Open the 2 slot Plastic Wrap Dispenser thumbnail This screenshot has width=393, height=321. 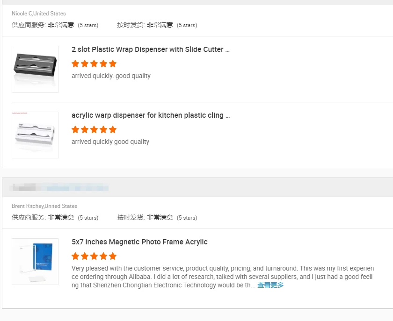[x=35, y=69]
